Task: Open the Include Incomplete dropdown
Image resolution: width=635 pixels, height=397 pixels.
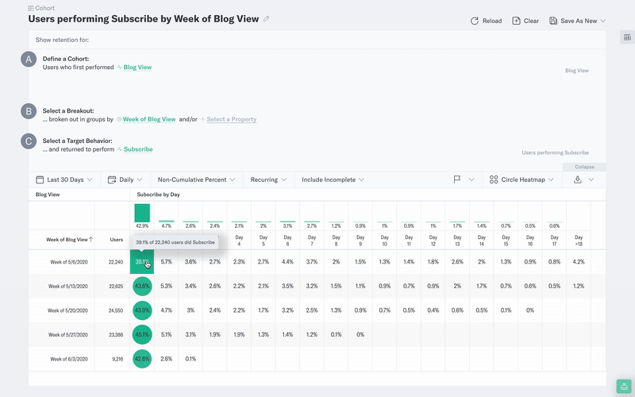Action: [333, 179]
